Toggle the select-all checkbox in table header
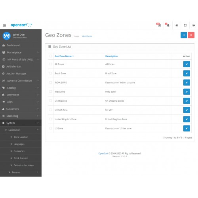The width and height of the screenshot is (198, 198). tap(51, 56)
